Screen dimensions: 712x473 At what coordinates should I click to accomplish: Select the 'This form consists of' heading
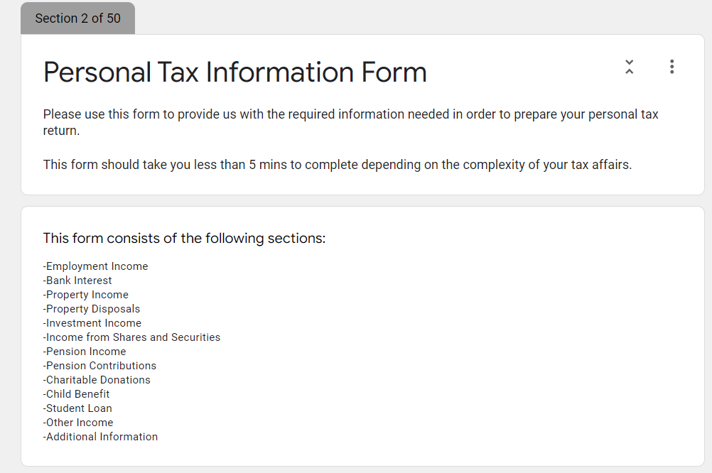pyautogui.click(x=184, y=239)
